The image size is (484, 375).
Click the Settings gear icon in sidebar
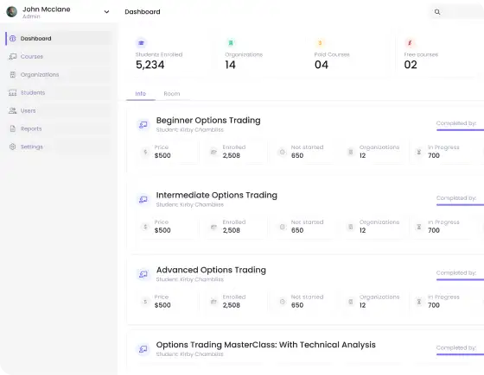(x=13, y=147)
